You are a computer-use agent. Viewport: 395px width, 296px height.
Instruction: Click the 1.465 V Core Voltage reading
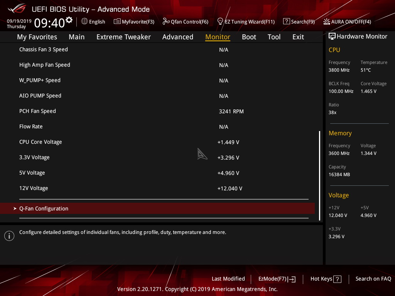(368, 91)
